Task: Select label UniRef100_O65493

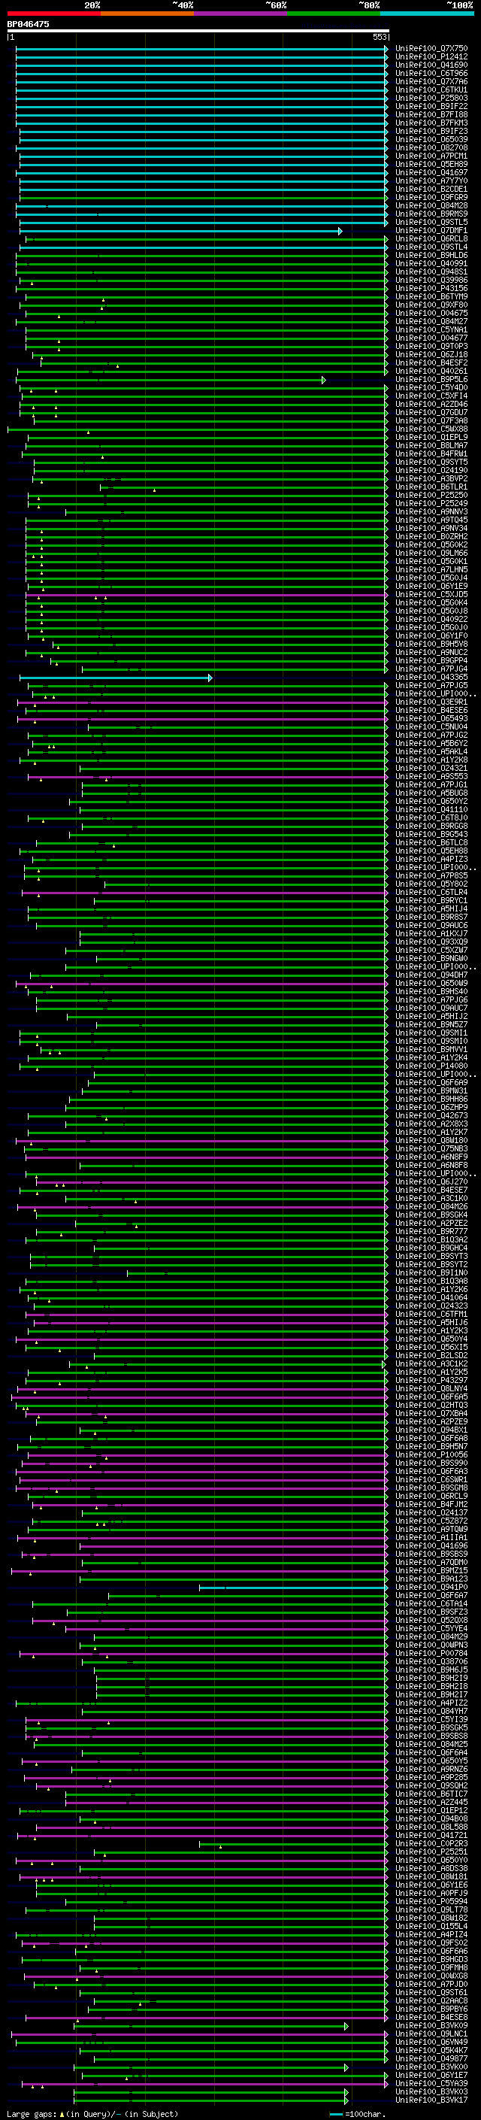Action: pos(431,718)
